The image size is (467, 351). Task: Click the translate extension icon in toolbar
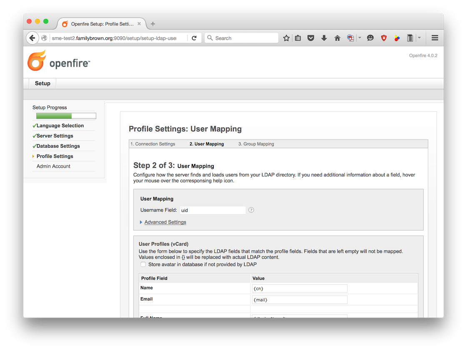[x=350, y=38]
